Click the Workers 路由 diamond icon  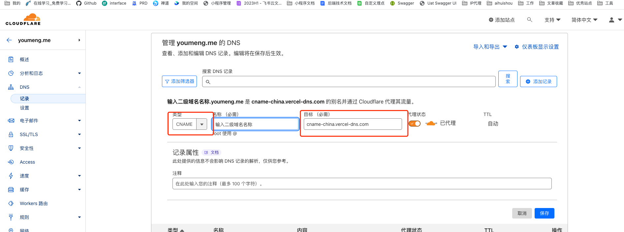point(11,203)
